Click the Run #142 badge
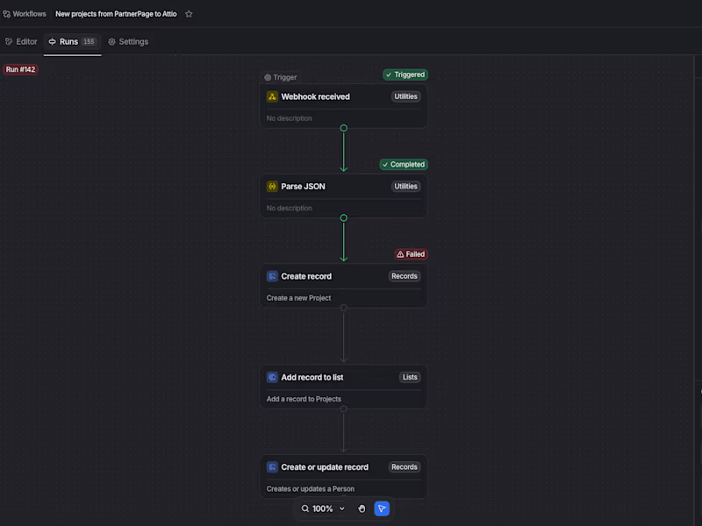Screen dimensions: 702x526 point(20,69)
